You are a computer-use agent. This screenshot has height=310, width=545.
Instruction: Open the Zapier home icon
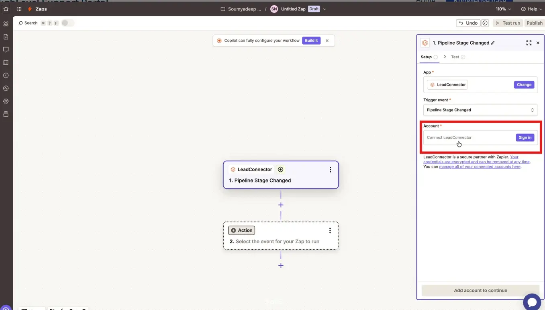tap(6, 9)
